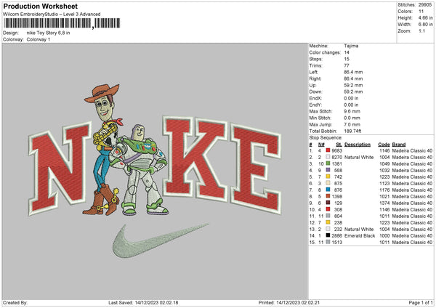This screenshot has height=308, width=436.
Task: Pick the cream swatch in stop row 6
Action: coord(328,183)
